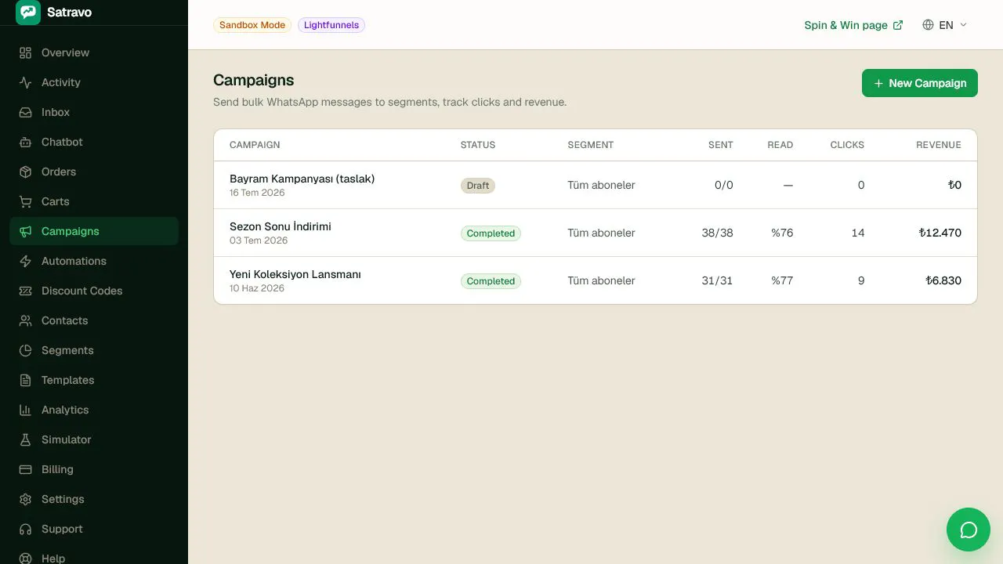Click the Draft status badge
Screen dimensions: 1003x564
pos(478,186)
